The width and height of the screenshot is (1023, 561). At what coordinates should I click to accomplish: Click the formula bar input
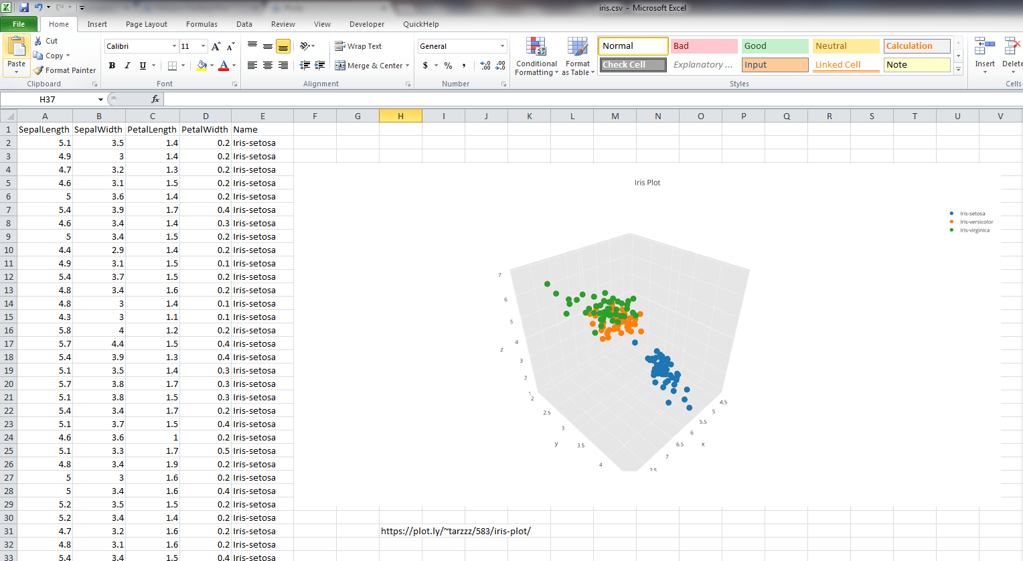[x=593, y=99]
